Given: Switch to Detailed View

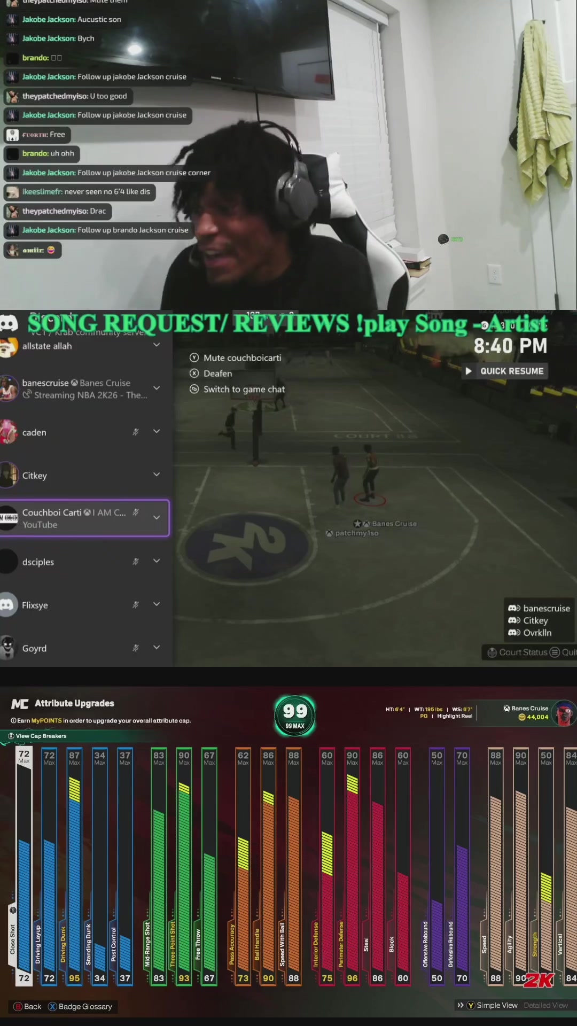Looking at the screenshot, I should (x=545, y=1005).
